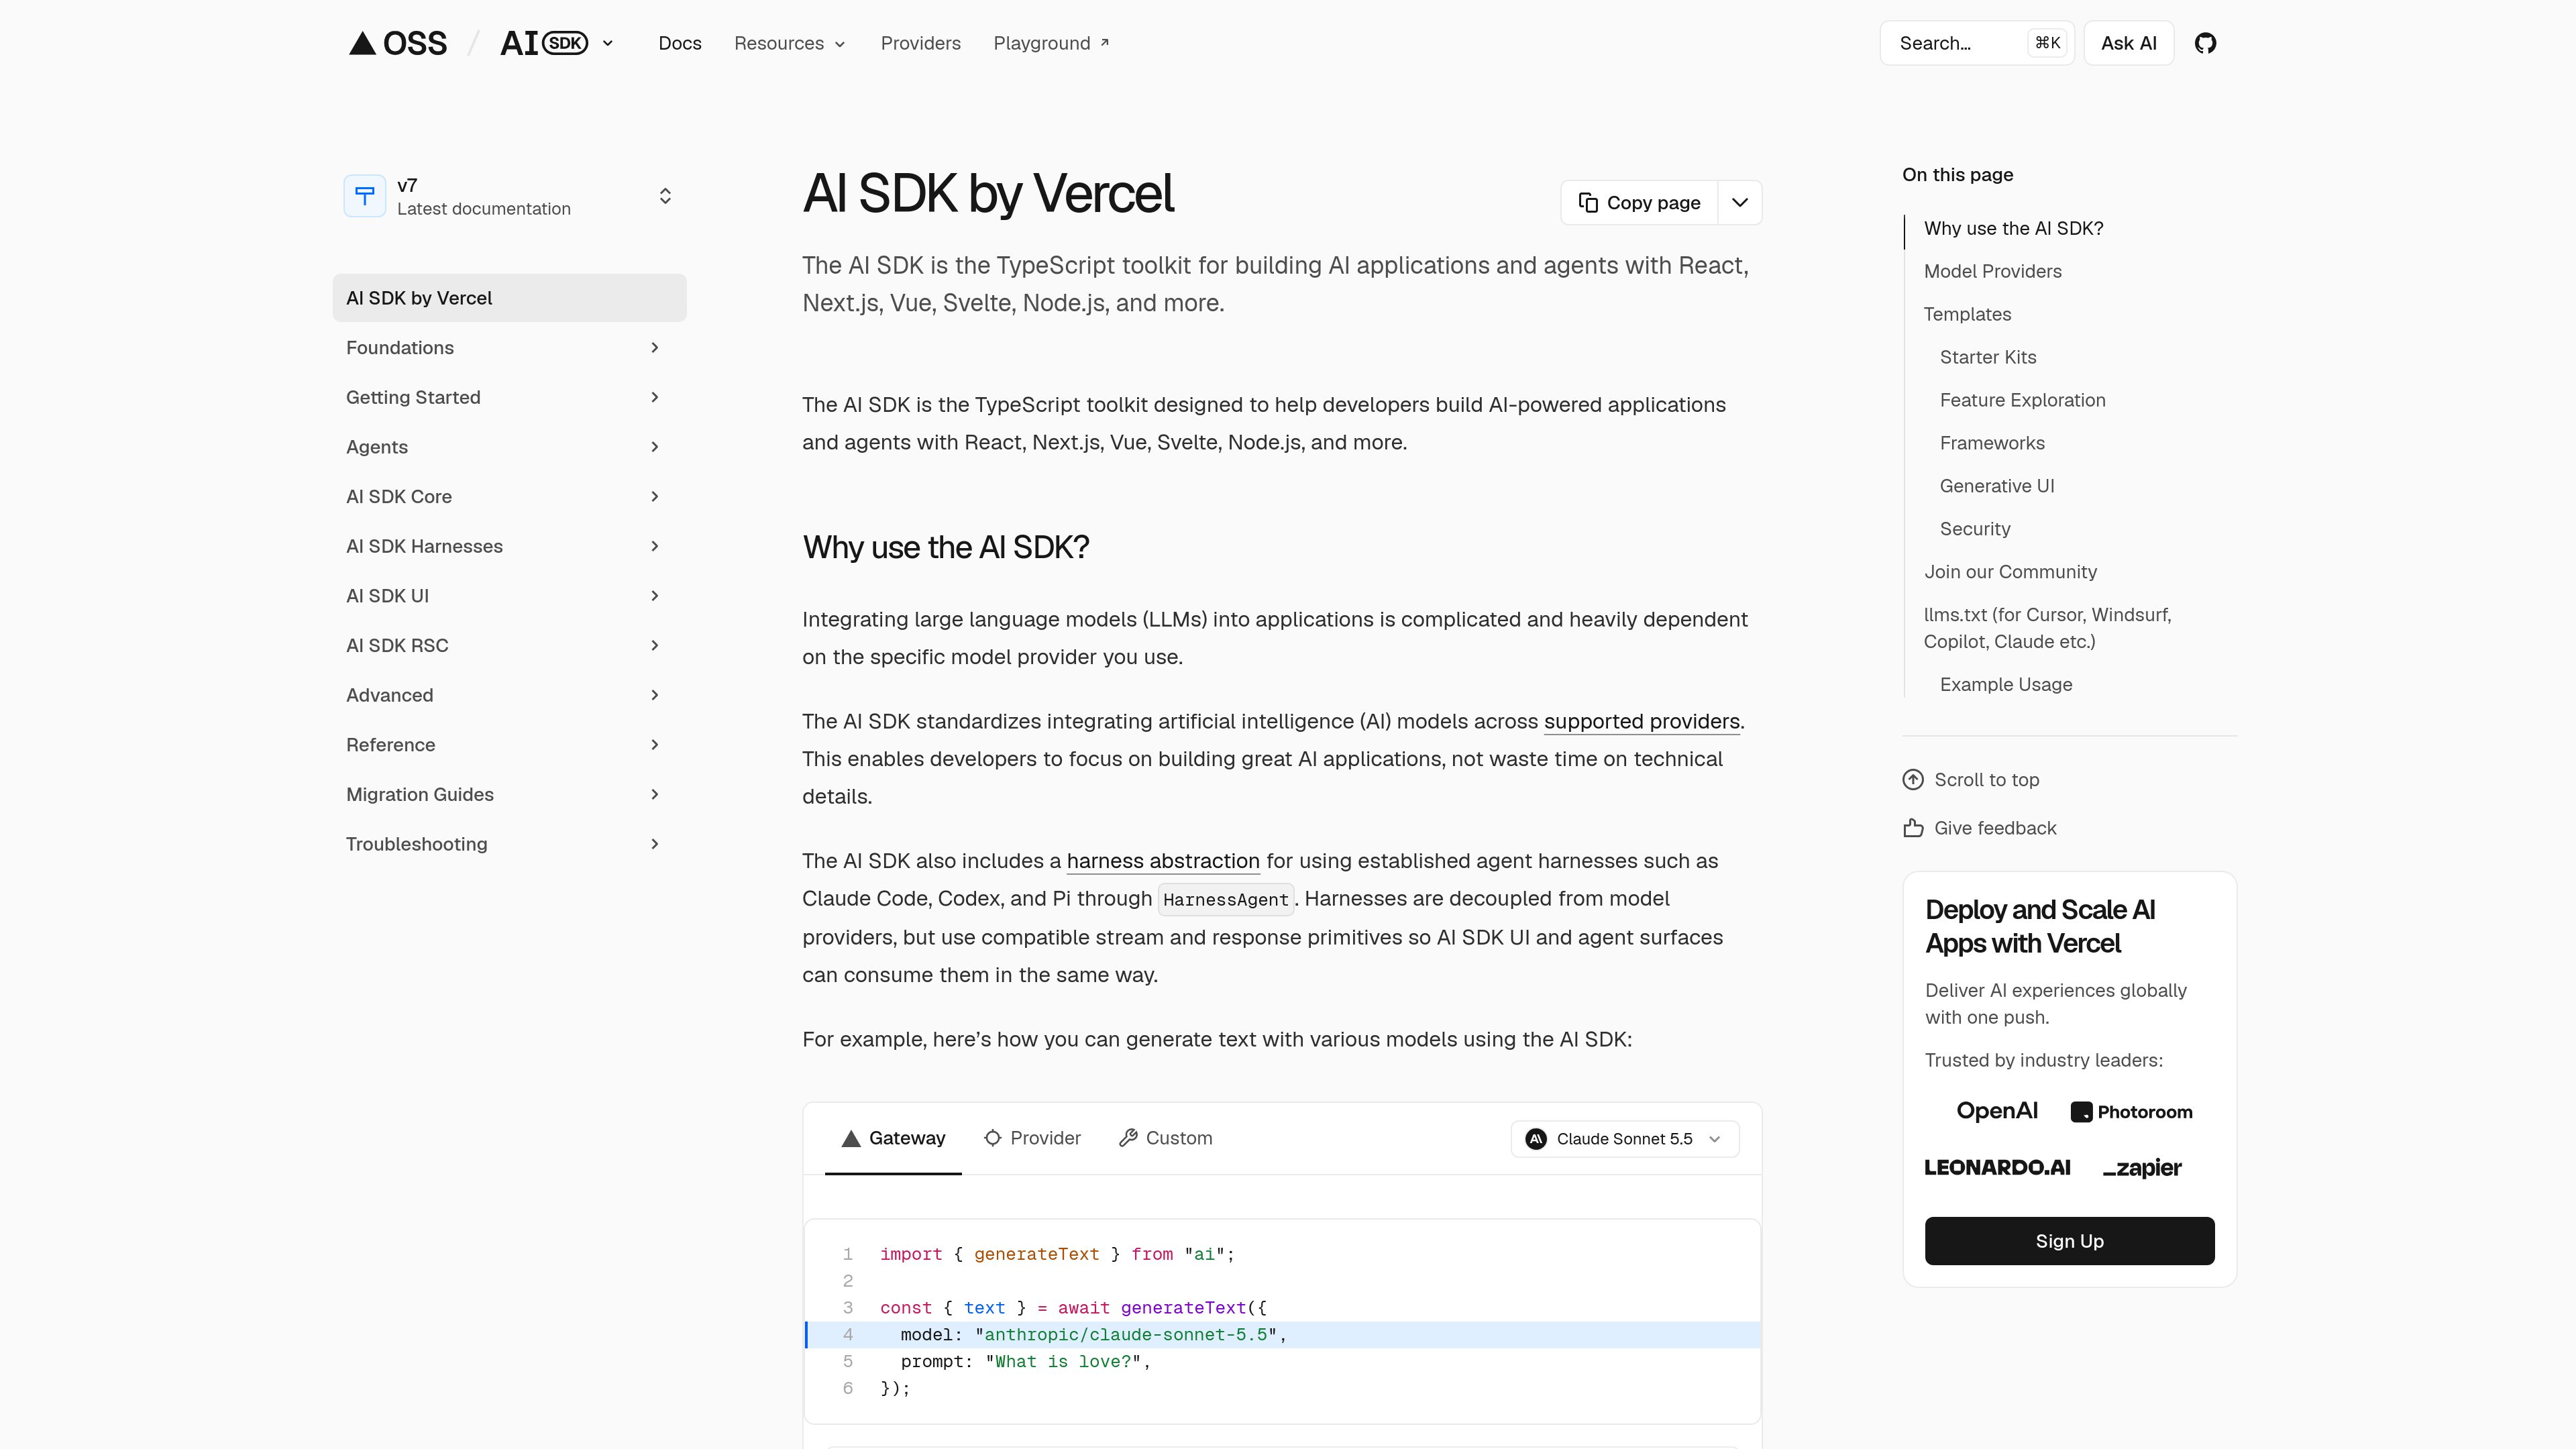Click the Scroll to top arrow icon
Viewport: 2576px width, 1449px height.
coord(1913,780)
